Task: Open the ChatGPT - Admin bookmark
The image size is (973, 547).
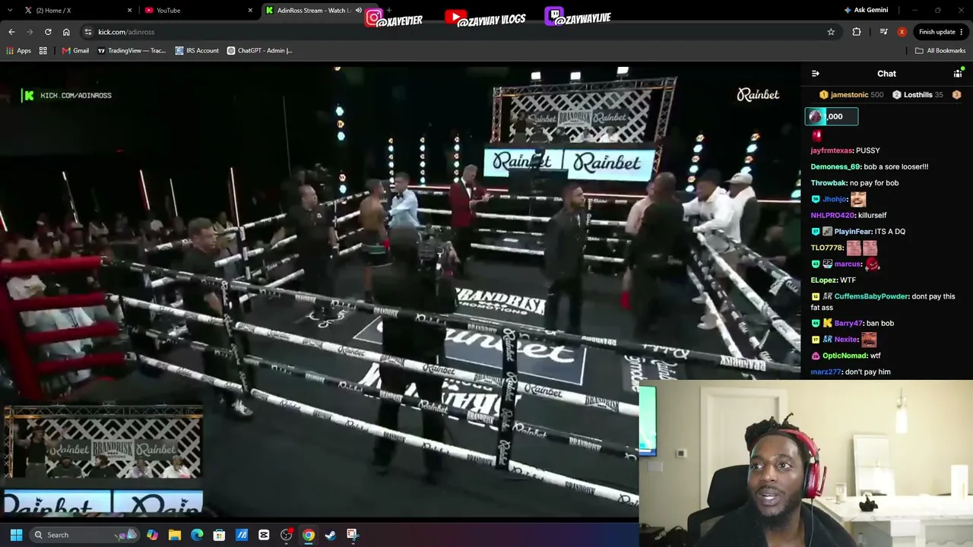Action: coord(259,51)
